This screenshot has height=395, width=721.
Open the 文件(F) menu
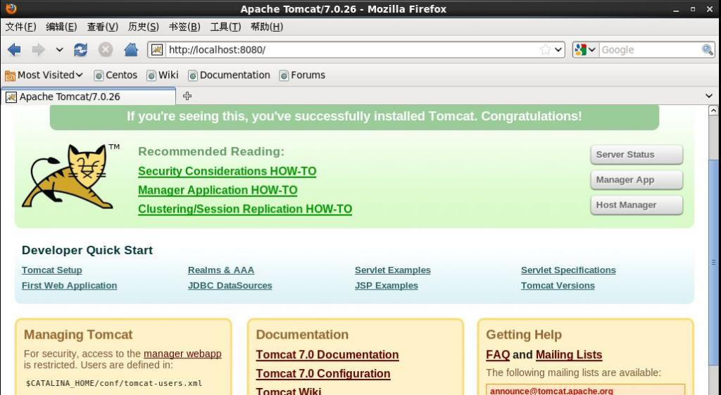[x=20, y=27]
